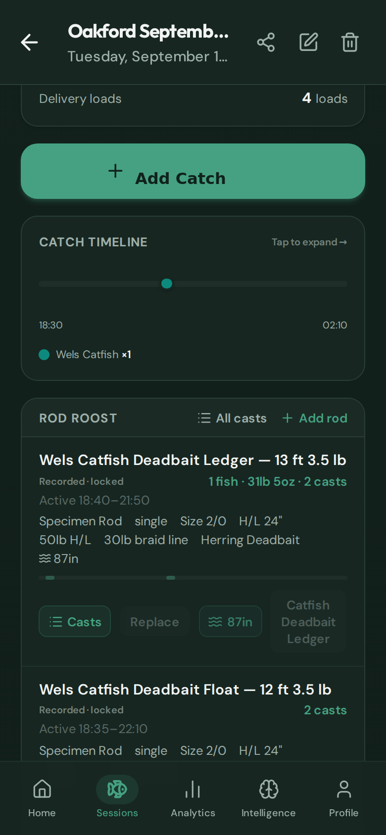The width and height of the screenshot is (386, 835).
Task: Select the teal catch marker on timeline
Action: coord(167,283)
